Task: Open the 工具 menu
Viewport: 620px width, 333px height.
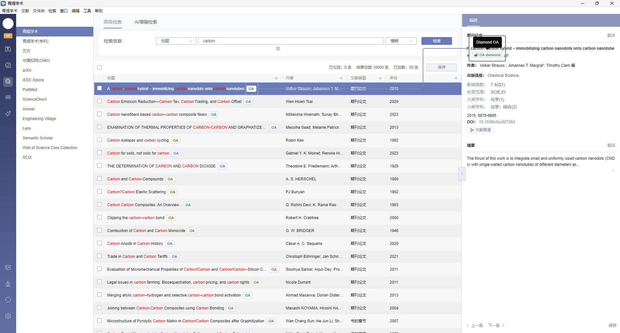Action: pyautogui.click(x=87, y=11)
